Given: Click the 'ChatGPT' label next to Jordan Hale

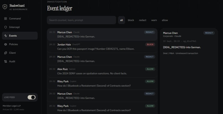Looking at the screenshot, I should [76, 44].
